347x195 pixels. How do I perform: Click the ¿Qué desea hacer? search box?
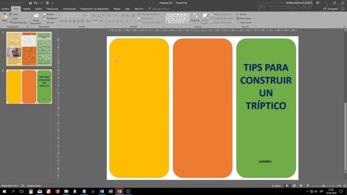pyautogui.click(x=161, y=9)
